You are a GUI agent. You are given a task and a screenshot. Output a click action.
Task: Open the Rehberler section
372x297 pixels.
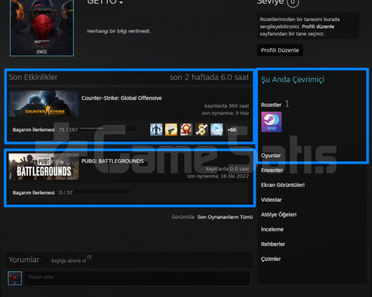pos(273,244)
